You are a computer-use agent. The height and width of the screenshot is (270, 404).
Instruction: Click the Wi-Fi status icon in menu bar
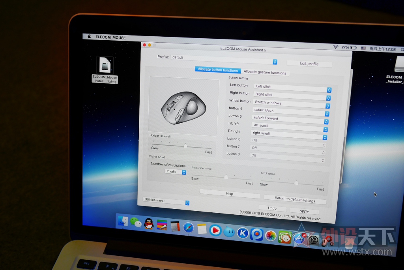pos(335,47)
